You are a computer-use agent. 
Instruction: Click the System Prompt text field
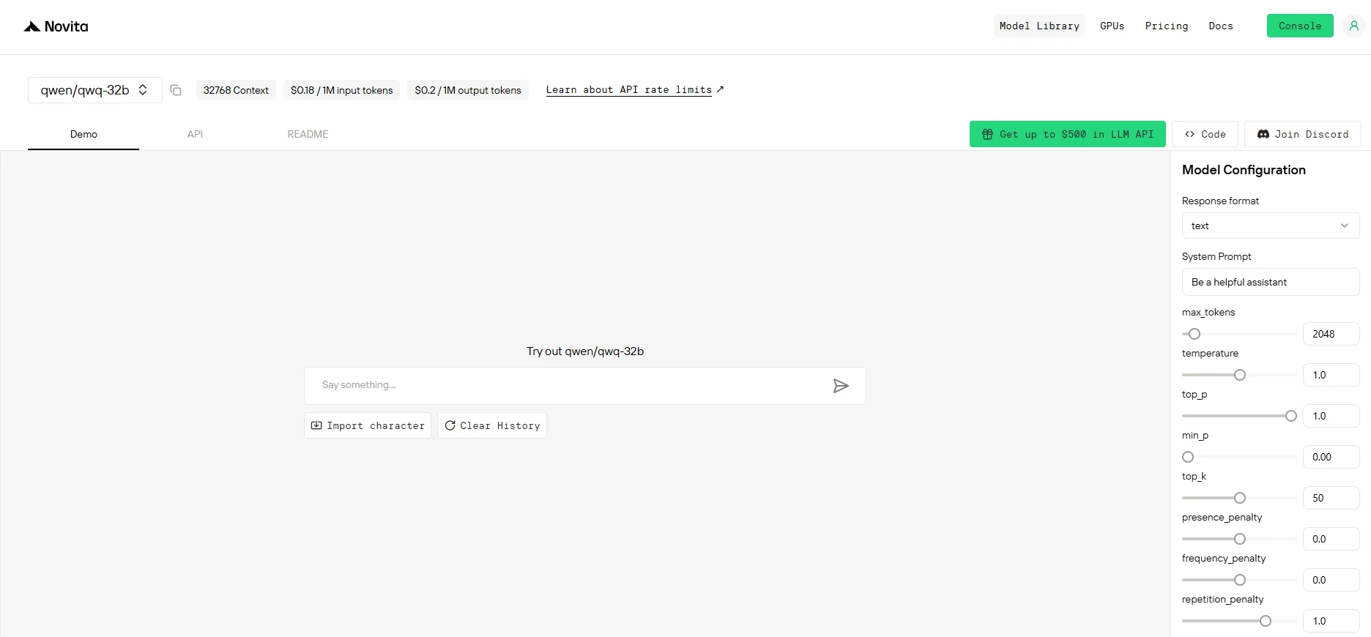[1271, 282]
